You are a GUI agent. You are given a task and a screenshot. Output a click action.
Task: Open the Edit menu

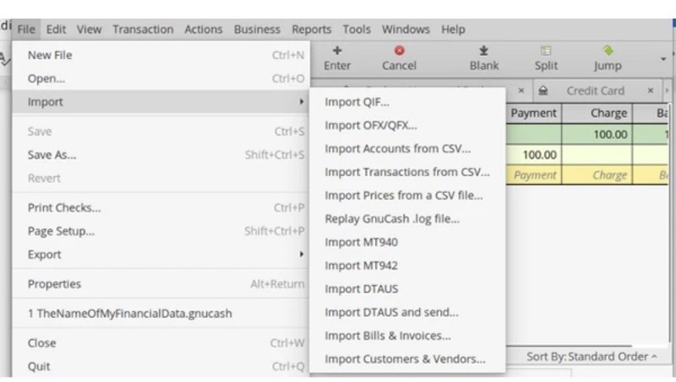56,30
